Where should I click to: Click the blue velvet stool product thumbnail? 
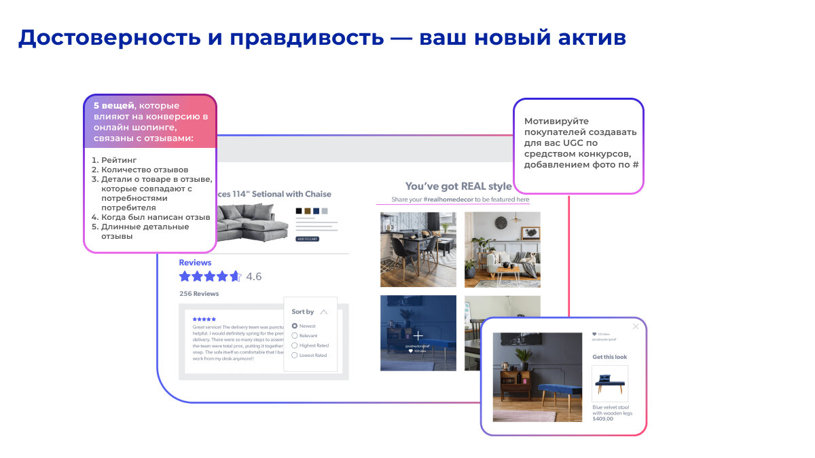pos(610,384)
